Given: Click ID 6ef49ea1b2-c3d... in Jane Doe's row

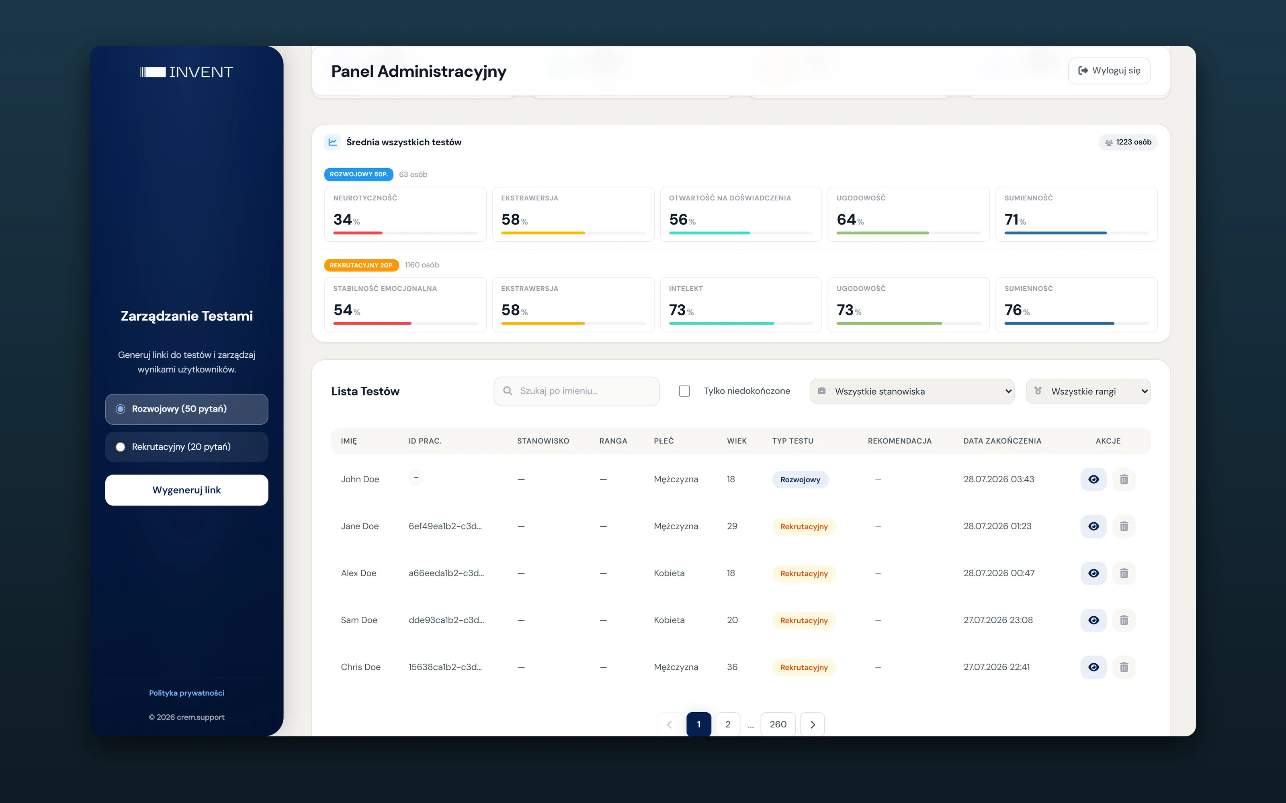Looking at the screenshot, I should pyautogui.click(x=445, y=526).
